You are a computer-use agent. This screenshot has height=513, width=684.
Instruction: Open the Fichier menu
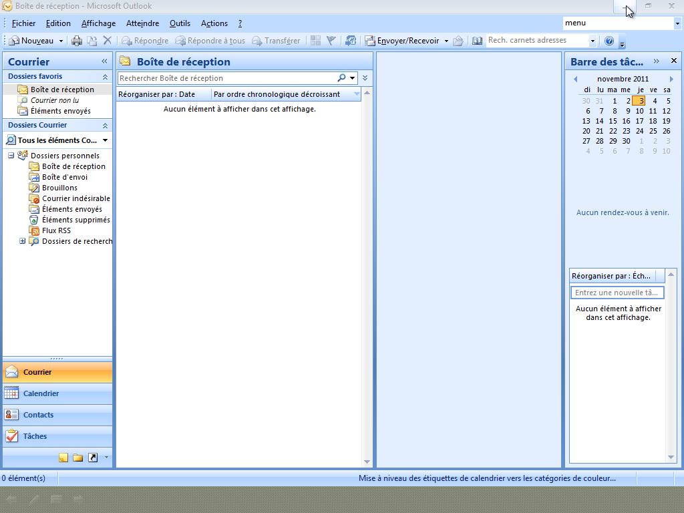[23, 23]
